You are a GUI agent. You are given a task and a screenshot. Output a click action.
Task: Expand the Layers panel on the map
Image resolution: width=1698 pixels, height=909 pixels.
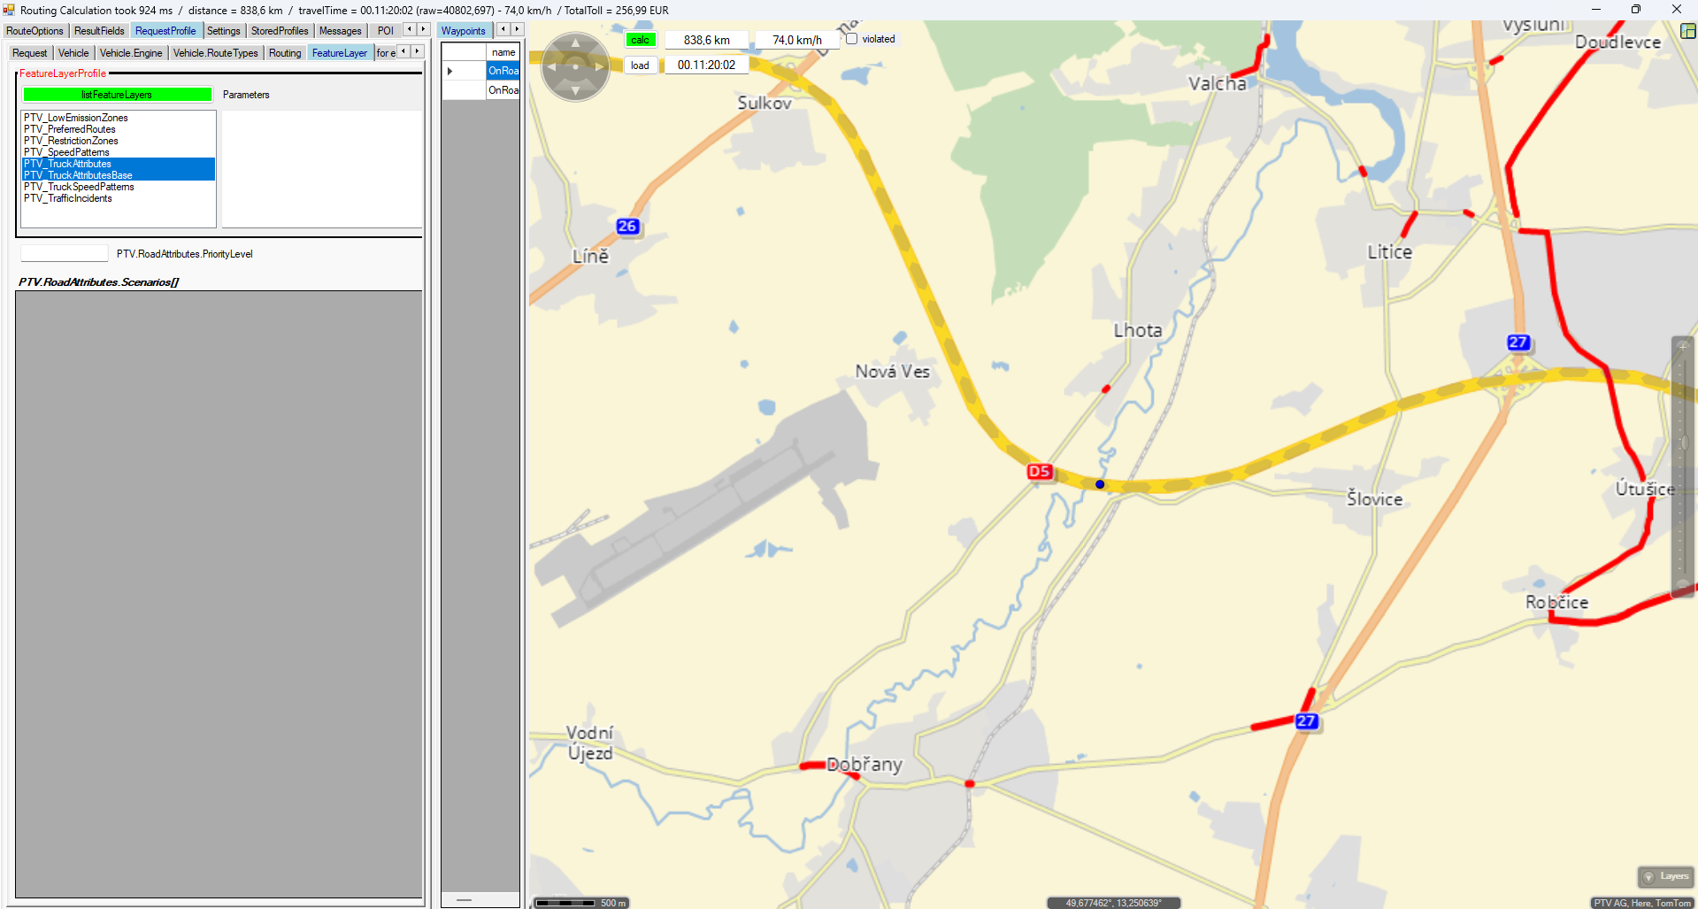[x=1665, y=876]
